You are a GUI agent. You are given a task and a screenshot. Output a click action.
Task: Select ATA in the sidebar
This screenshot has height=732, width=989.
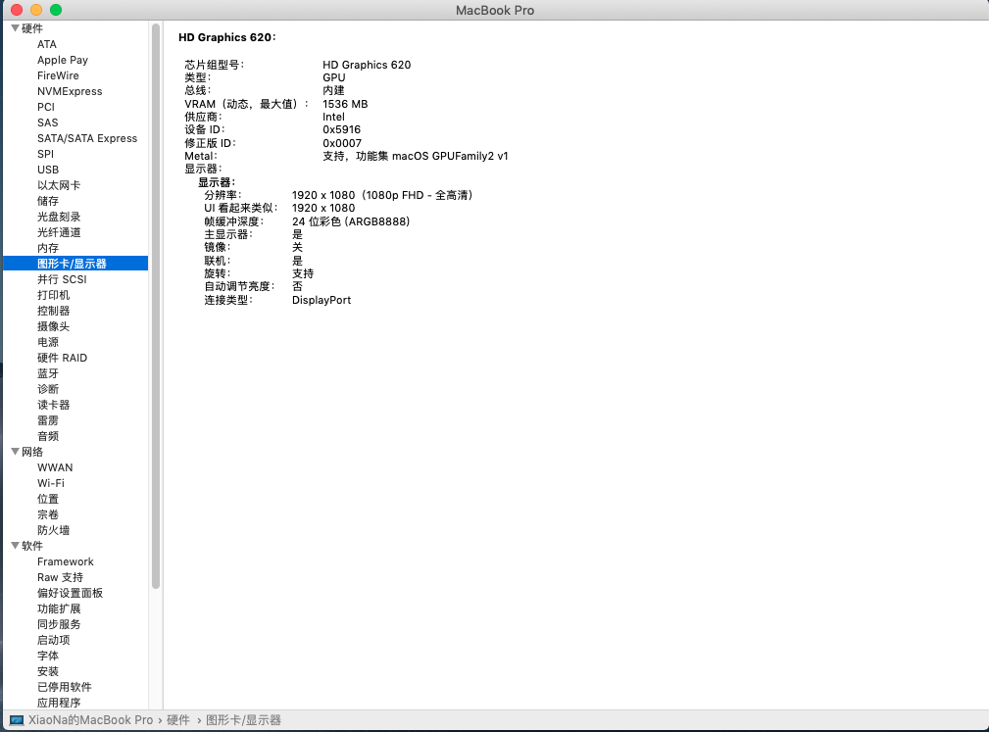[47, 44]
